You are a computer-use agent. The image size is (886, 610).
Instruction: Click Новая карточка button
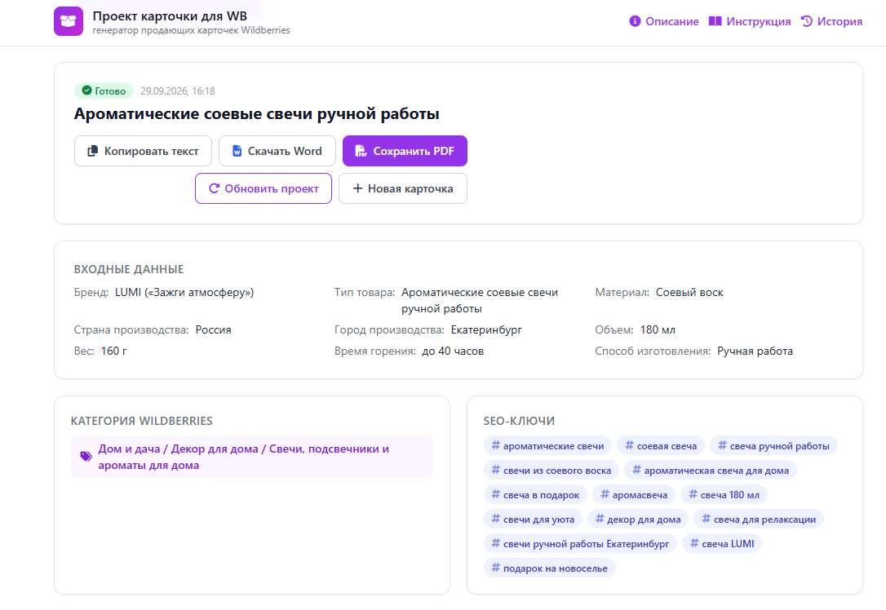403,188
